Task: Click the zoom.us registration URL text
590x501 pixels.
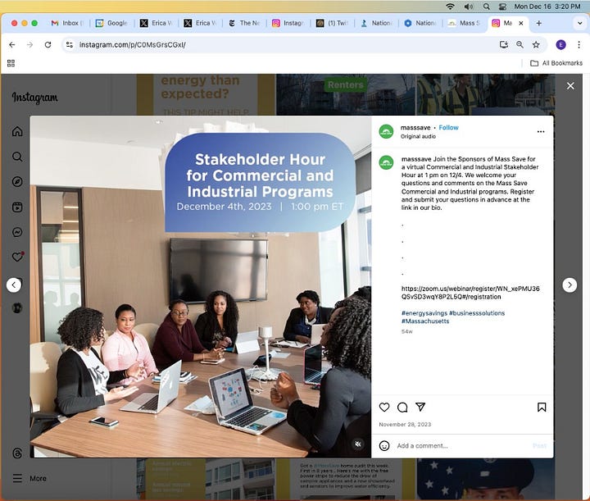Action: tap(470, 293)
